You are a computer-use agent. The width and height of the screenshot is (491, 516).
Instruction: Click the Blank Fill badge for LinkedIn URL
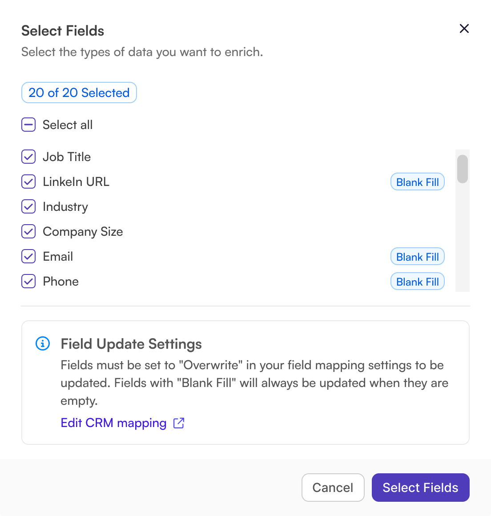[417, 182]
